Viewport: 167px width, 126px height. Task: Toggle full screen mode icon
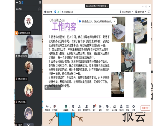tap(149, 12)
